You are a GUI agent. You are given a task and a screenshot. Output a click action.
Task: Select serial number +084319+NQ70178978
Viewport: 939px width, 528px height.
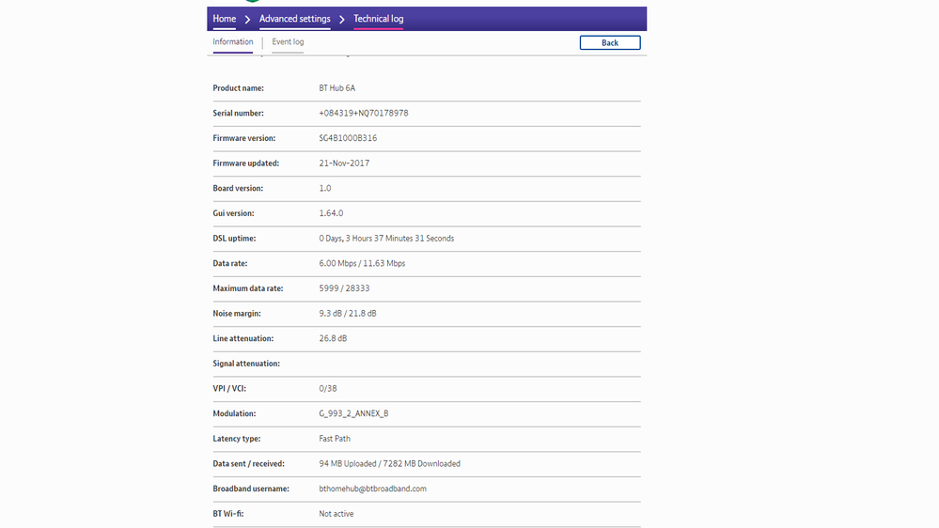tap(364, 113)
